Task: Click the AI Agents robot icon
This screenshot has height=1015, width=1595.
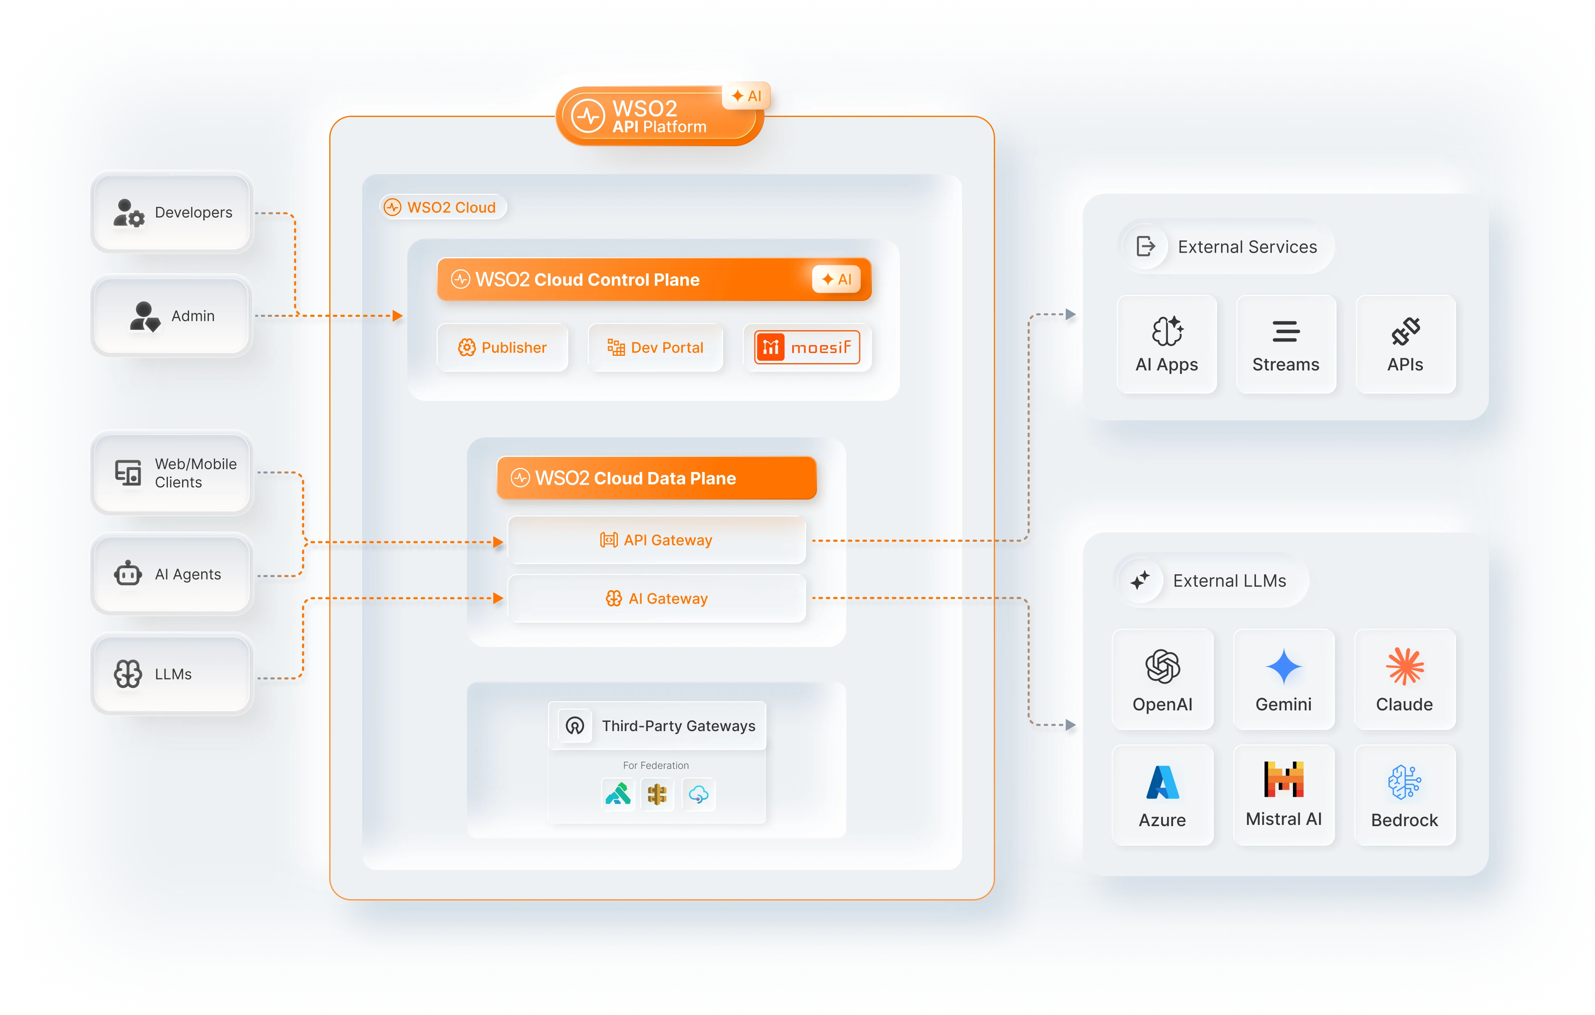Action: coord(128,573)
